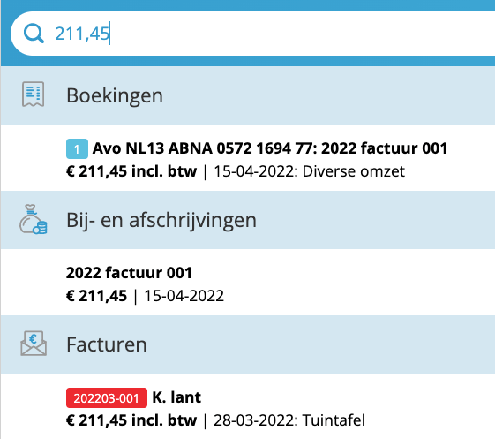
Task: Click the Facturen envelope euro icon
Action: coord(34,344)
